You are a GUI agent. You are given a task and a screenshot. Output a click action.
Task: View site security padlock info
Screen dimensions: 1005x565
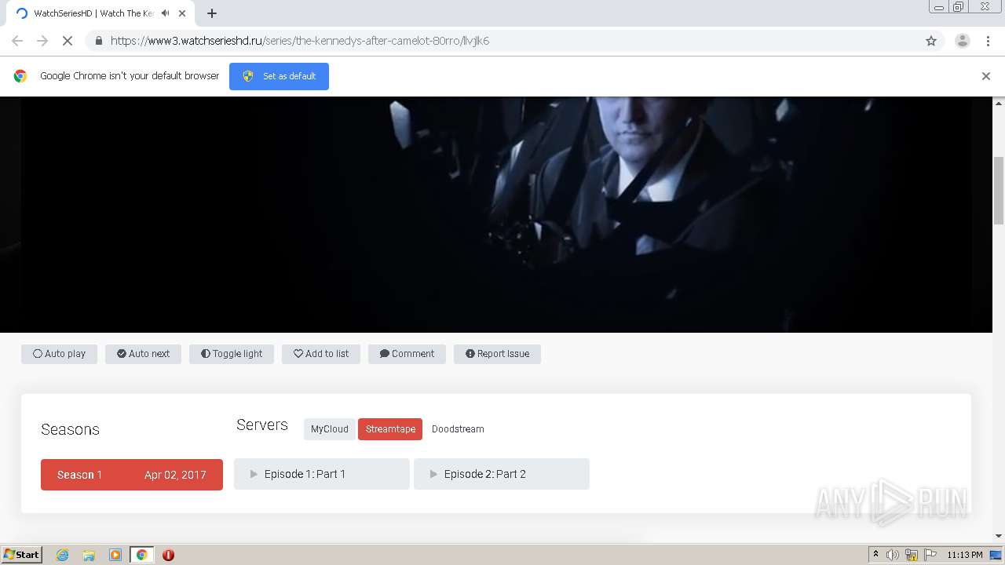98,41
